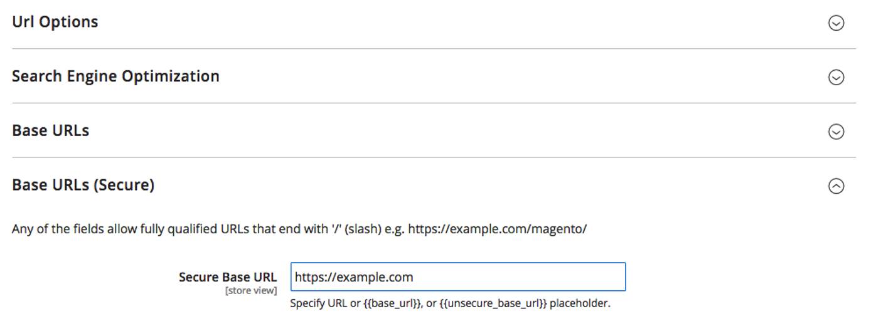
Task: Click the Secure Base URL field label
Action: [227, 277]
